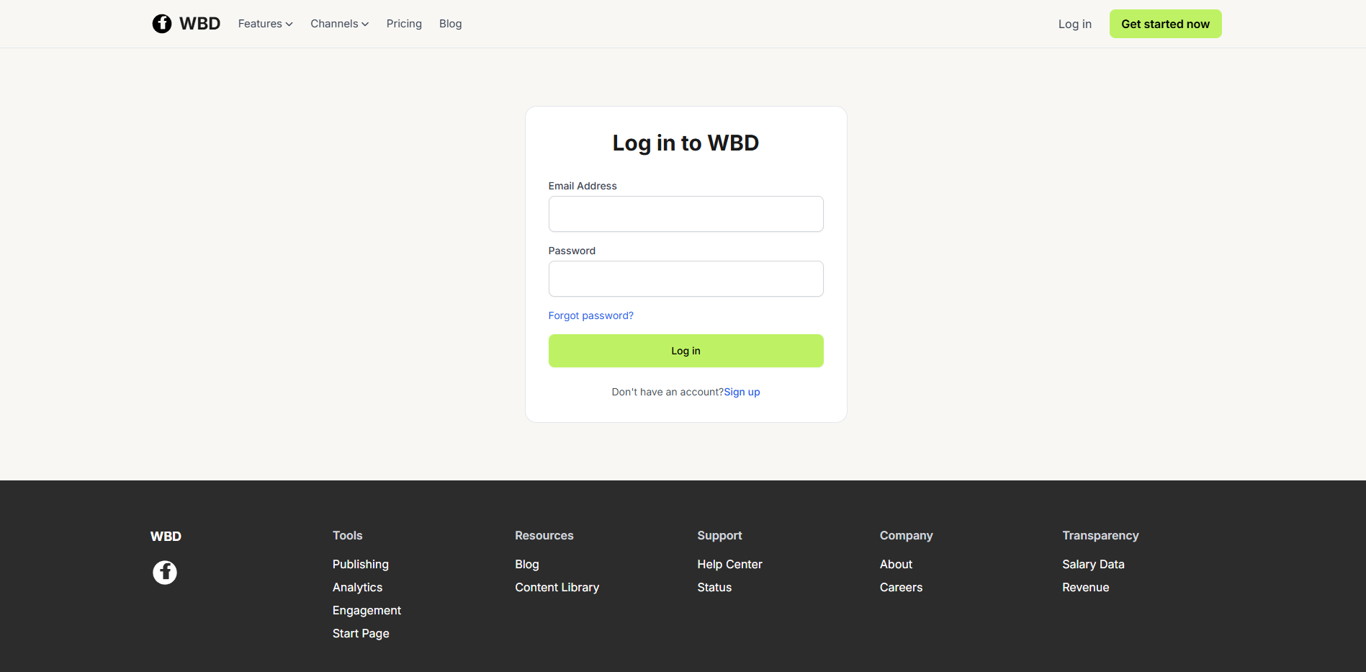
Task: Click the green Log in button
Action: (x=686, y=351)
